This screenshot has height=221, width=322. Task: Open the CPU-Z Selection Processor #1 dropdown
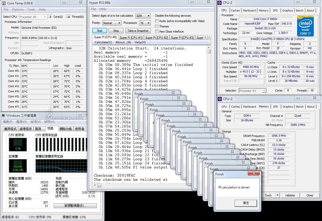click(252, 91)
